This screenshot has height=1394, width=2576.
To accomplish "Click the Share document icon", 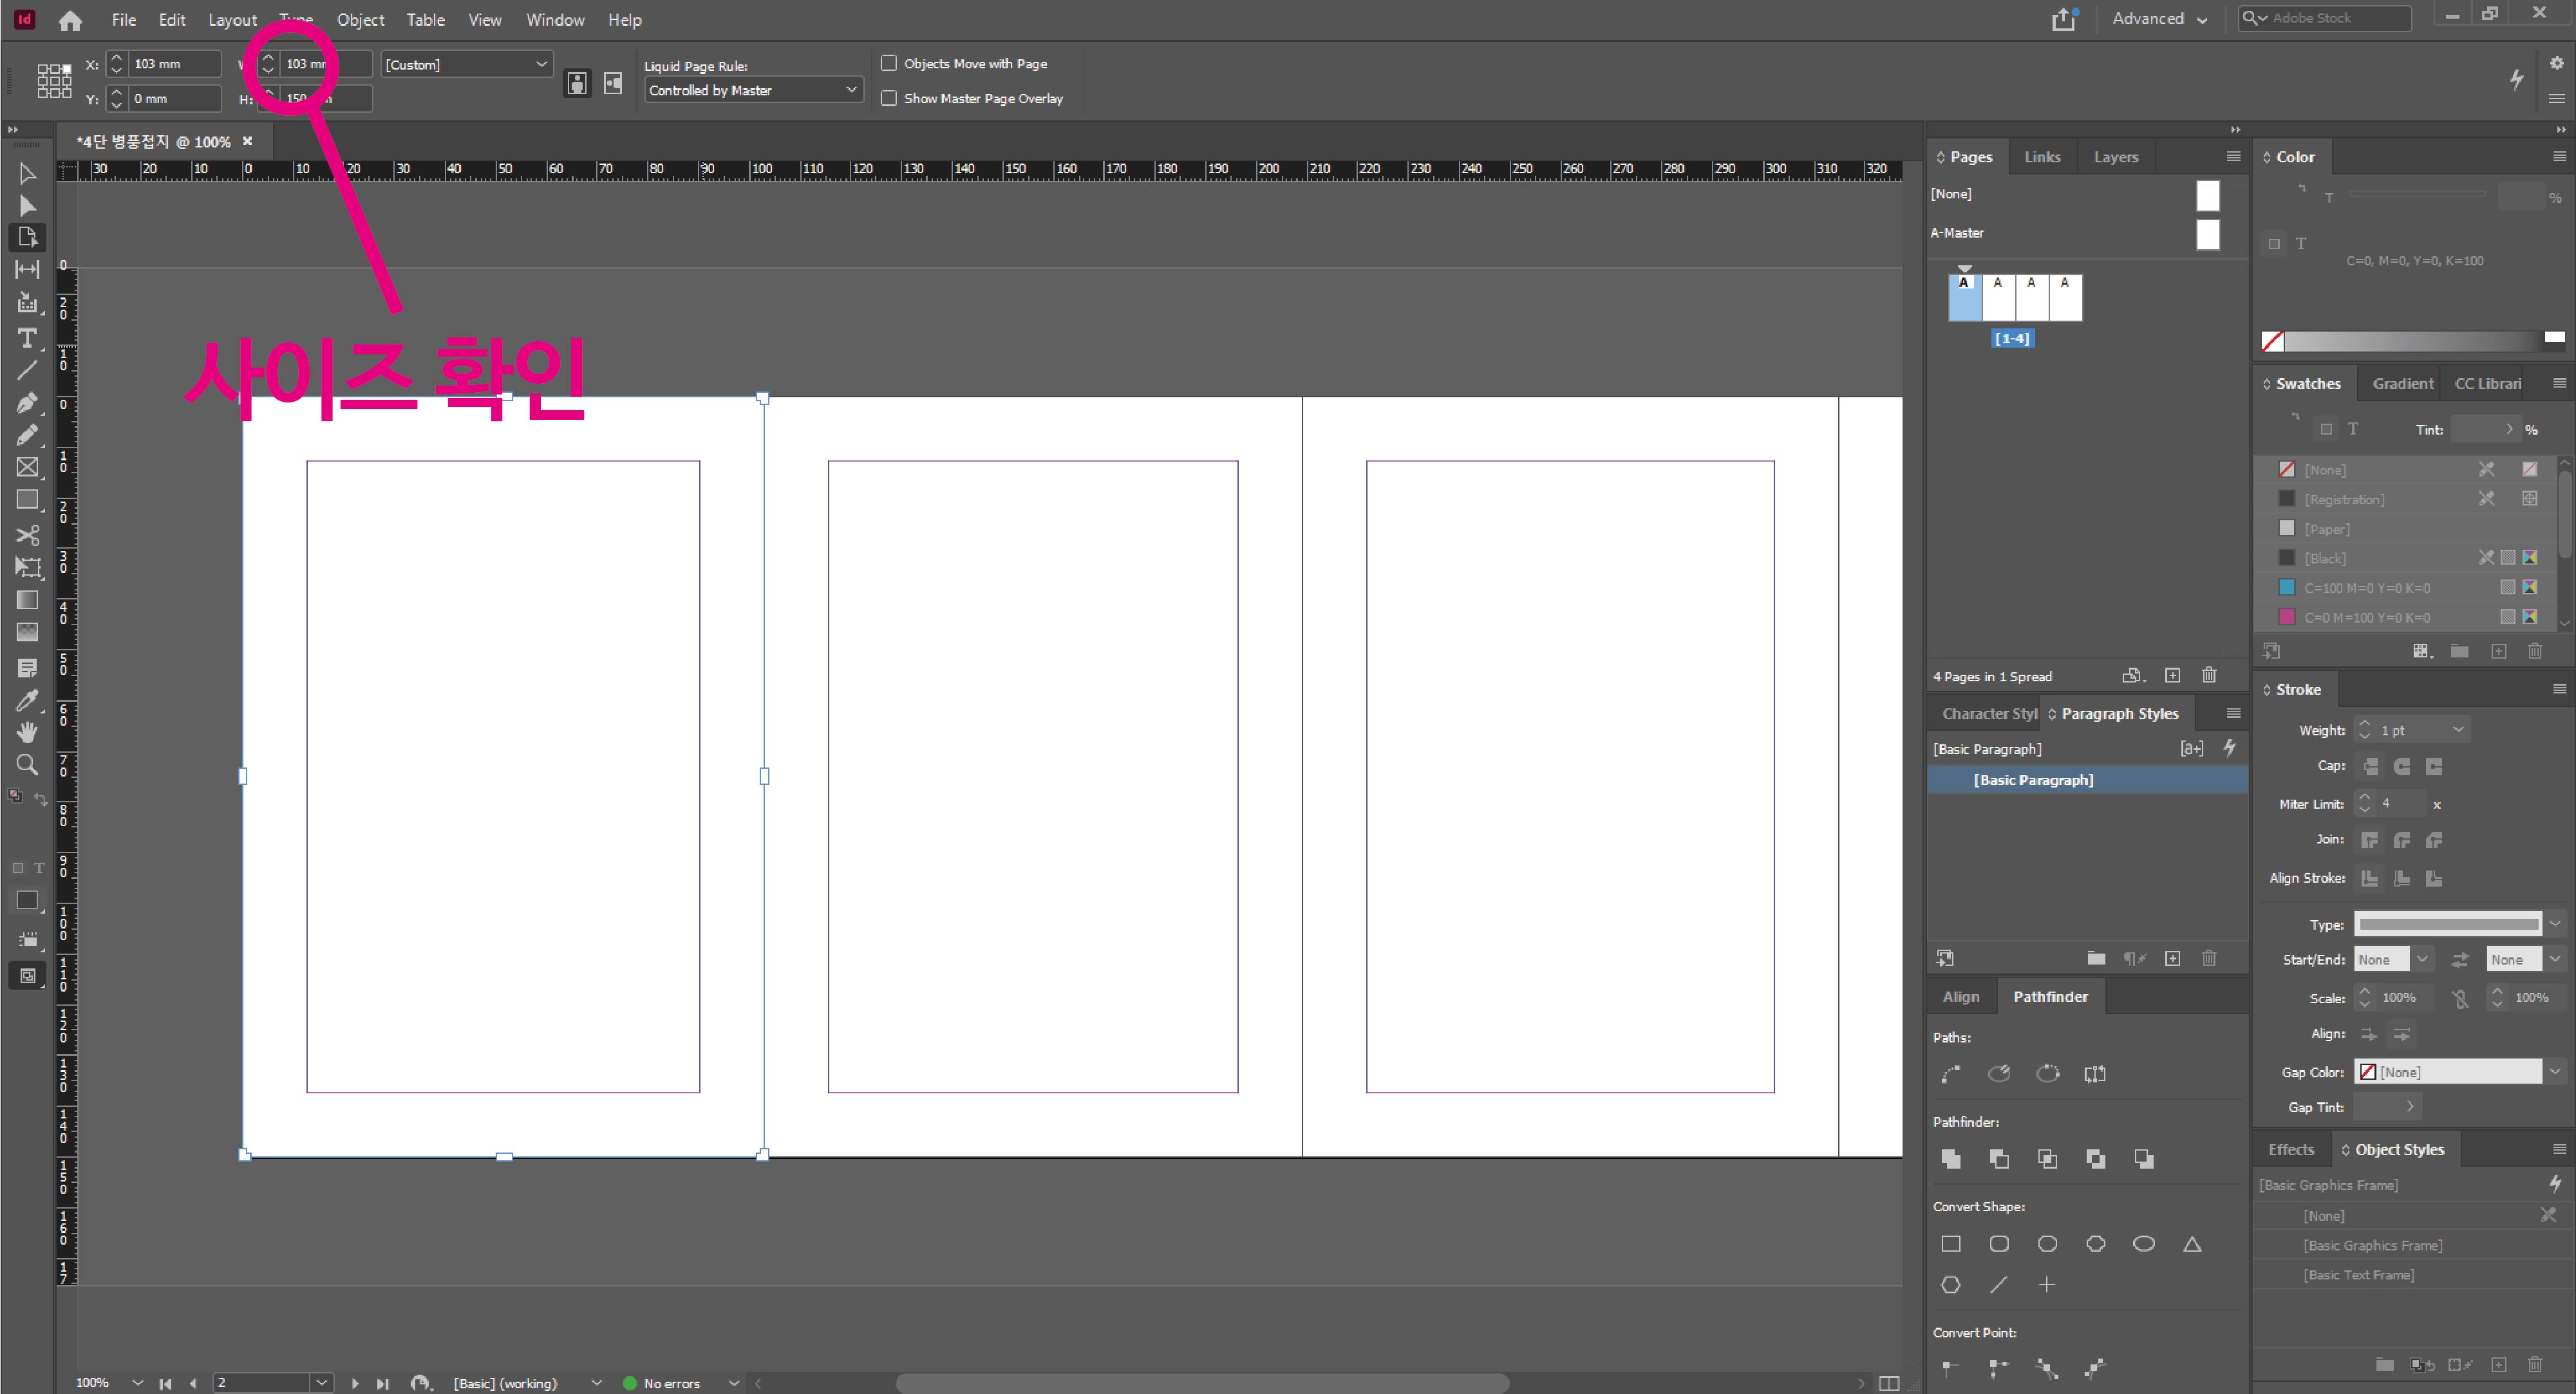I will point(2064,19).
